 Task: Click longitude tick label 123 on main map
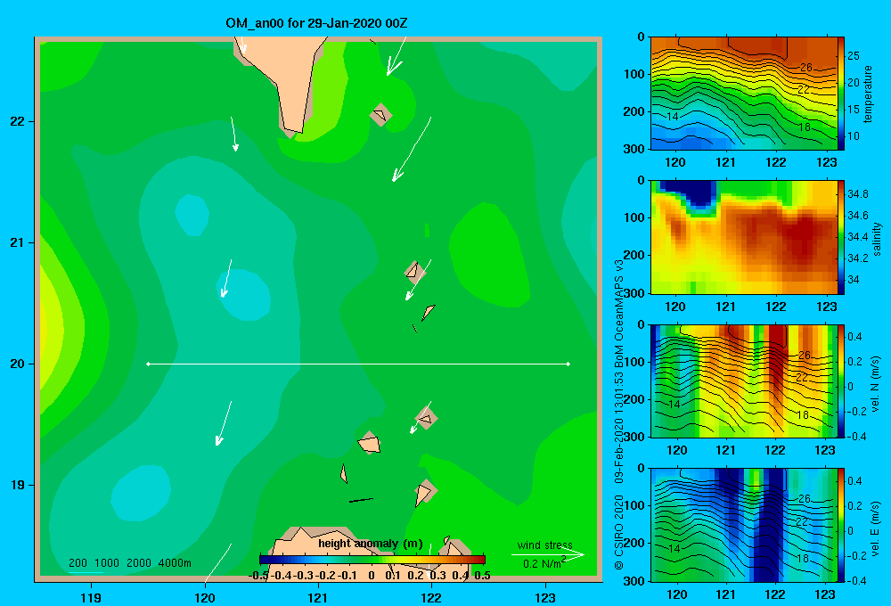(x=545, y=597)
